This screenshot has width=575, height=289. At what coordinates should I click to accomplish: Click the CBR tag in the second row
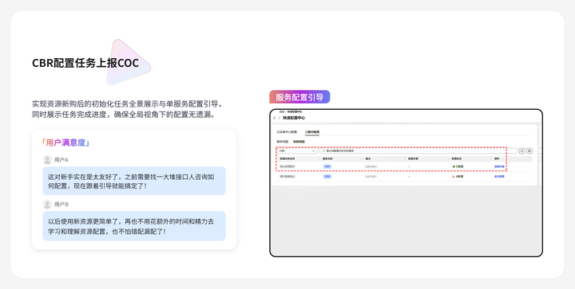tap(327, 177)
